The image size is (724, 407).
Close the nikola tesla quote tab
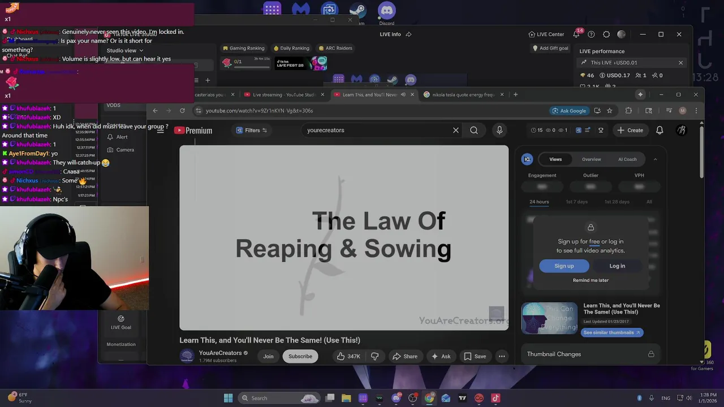tap(502, 94)
